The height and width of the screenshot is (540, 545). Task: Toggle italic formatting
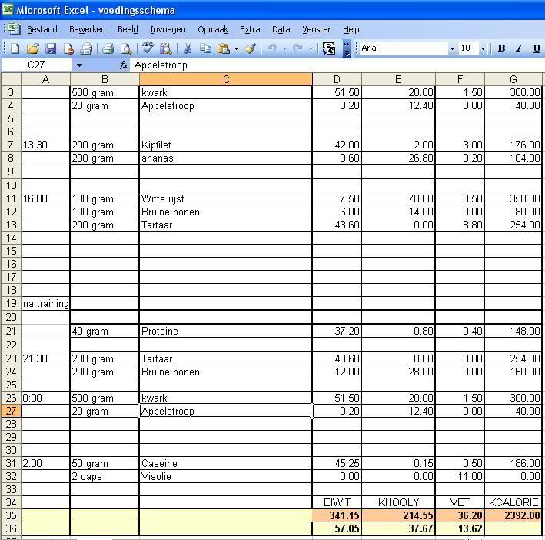(x=519, y=48)
